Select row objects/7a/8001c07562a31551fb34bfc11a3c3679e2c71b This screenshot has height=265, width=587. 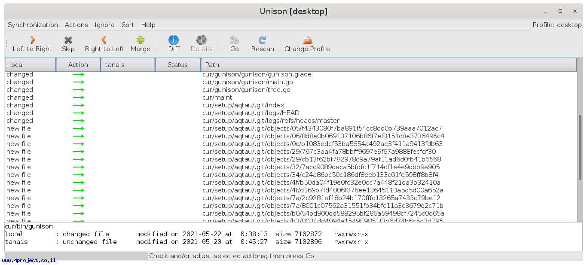click(x=291, y=206)
